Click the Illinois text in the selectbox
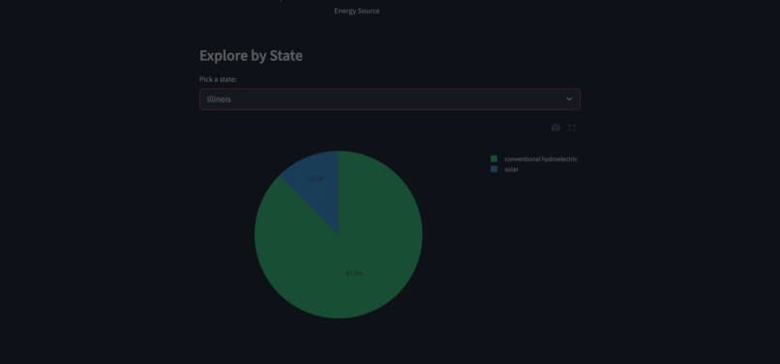The width and height of the screenshot is (780, 364). tap(219, 98)
